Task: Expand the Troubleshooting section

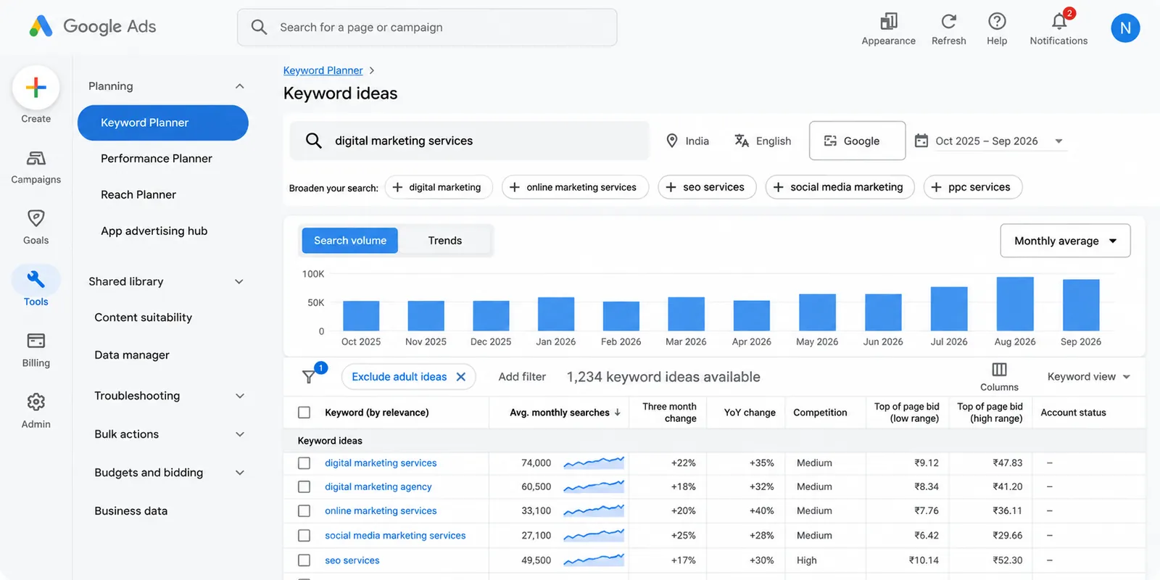Action: (x=240, y=396)
